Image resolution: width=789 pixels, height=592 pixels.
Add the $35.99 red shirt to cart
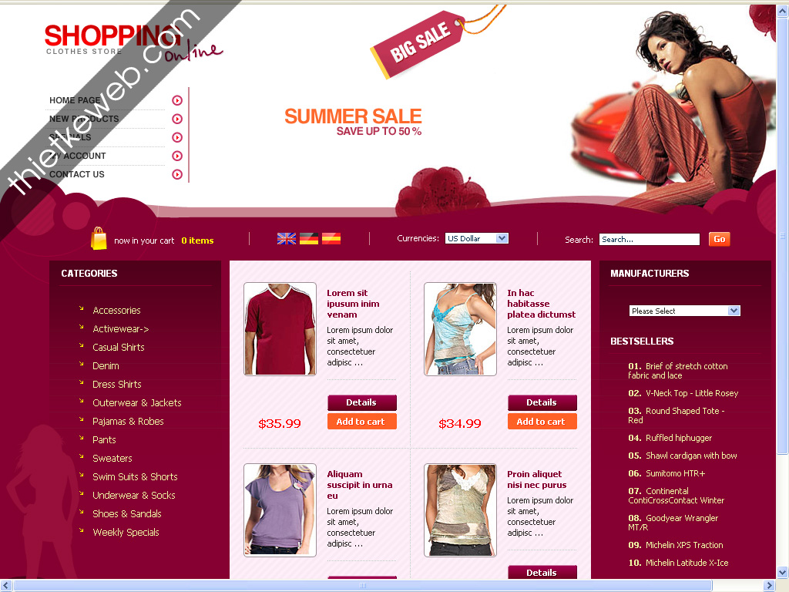(x=362, y=422)
